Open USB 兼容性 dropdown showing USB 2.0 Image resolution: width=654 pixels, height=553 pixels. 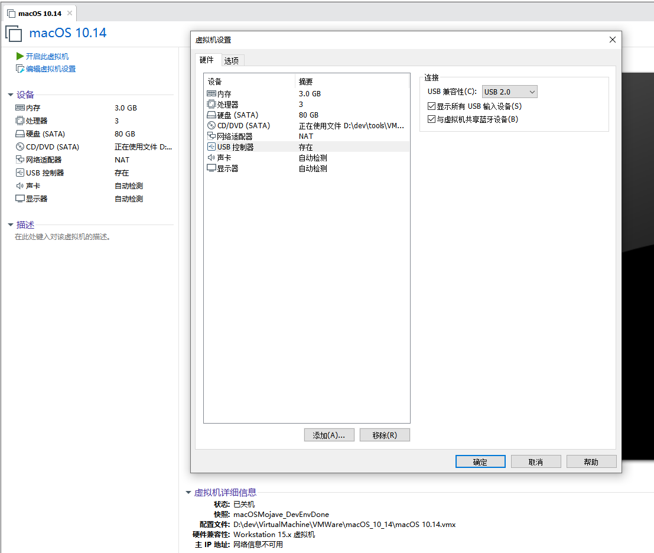[x=509, y=92]
